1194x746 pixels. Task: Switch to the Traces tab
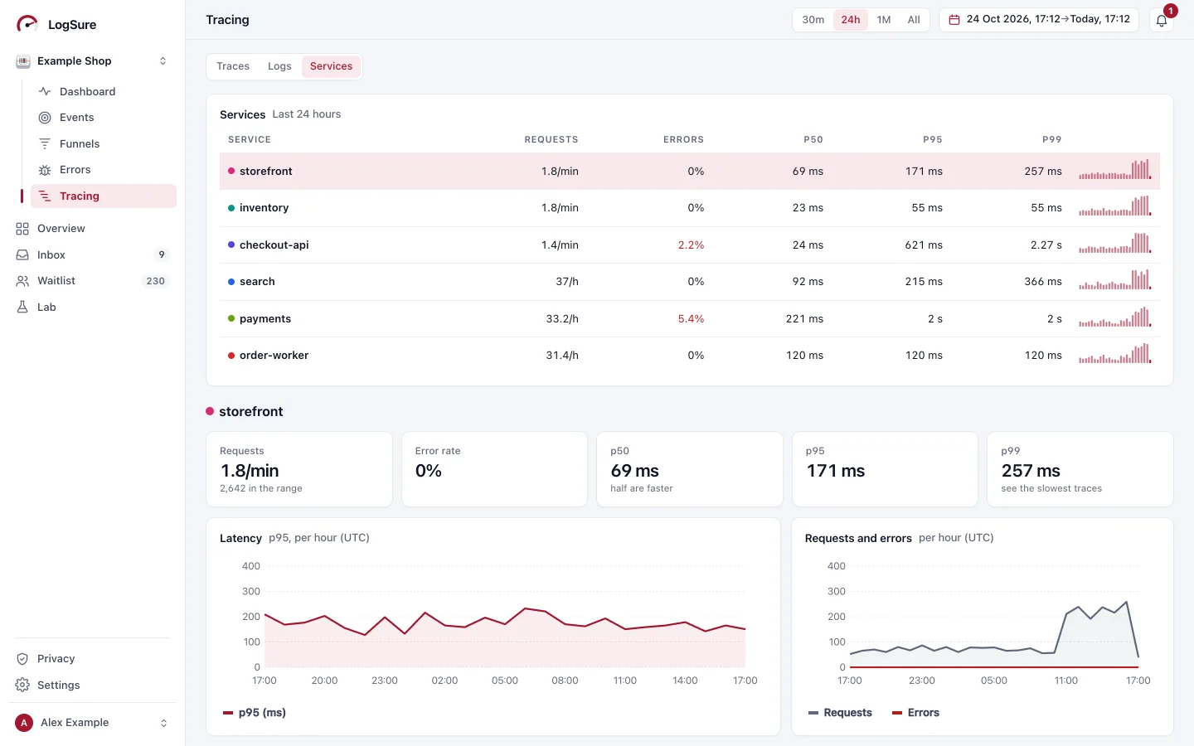[233, 66]
